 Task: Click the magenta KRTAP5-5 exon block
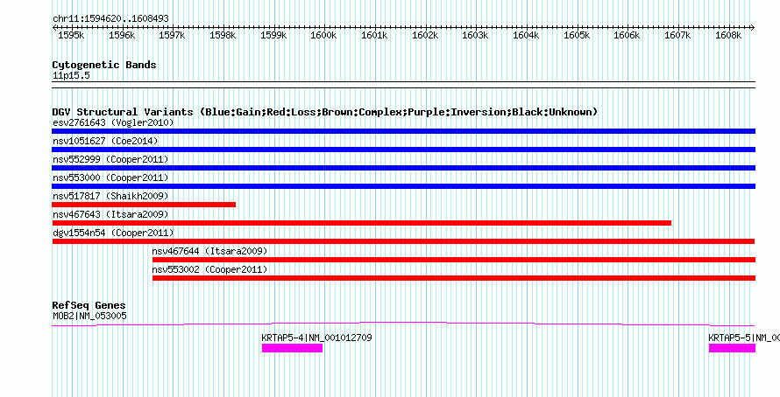(x=733, y=348)
